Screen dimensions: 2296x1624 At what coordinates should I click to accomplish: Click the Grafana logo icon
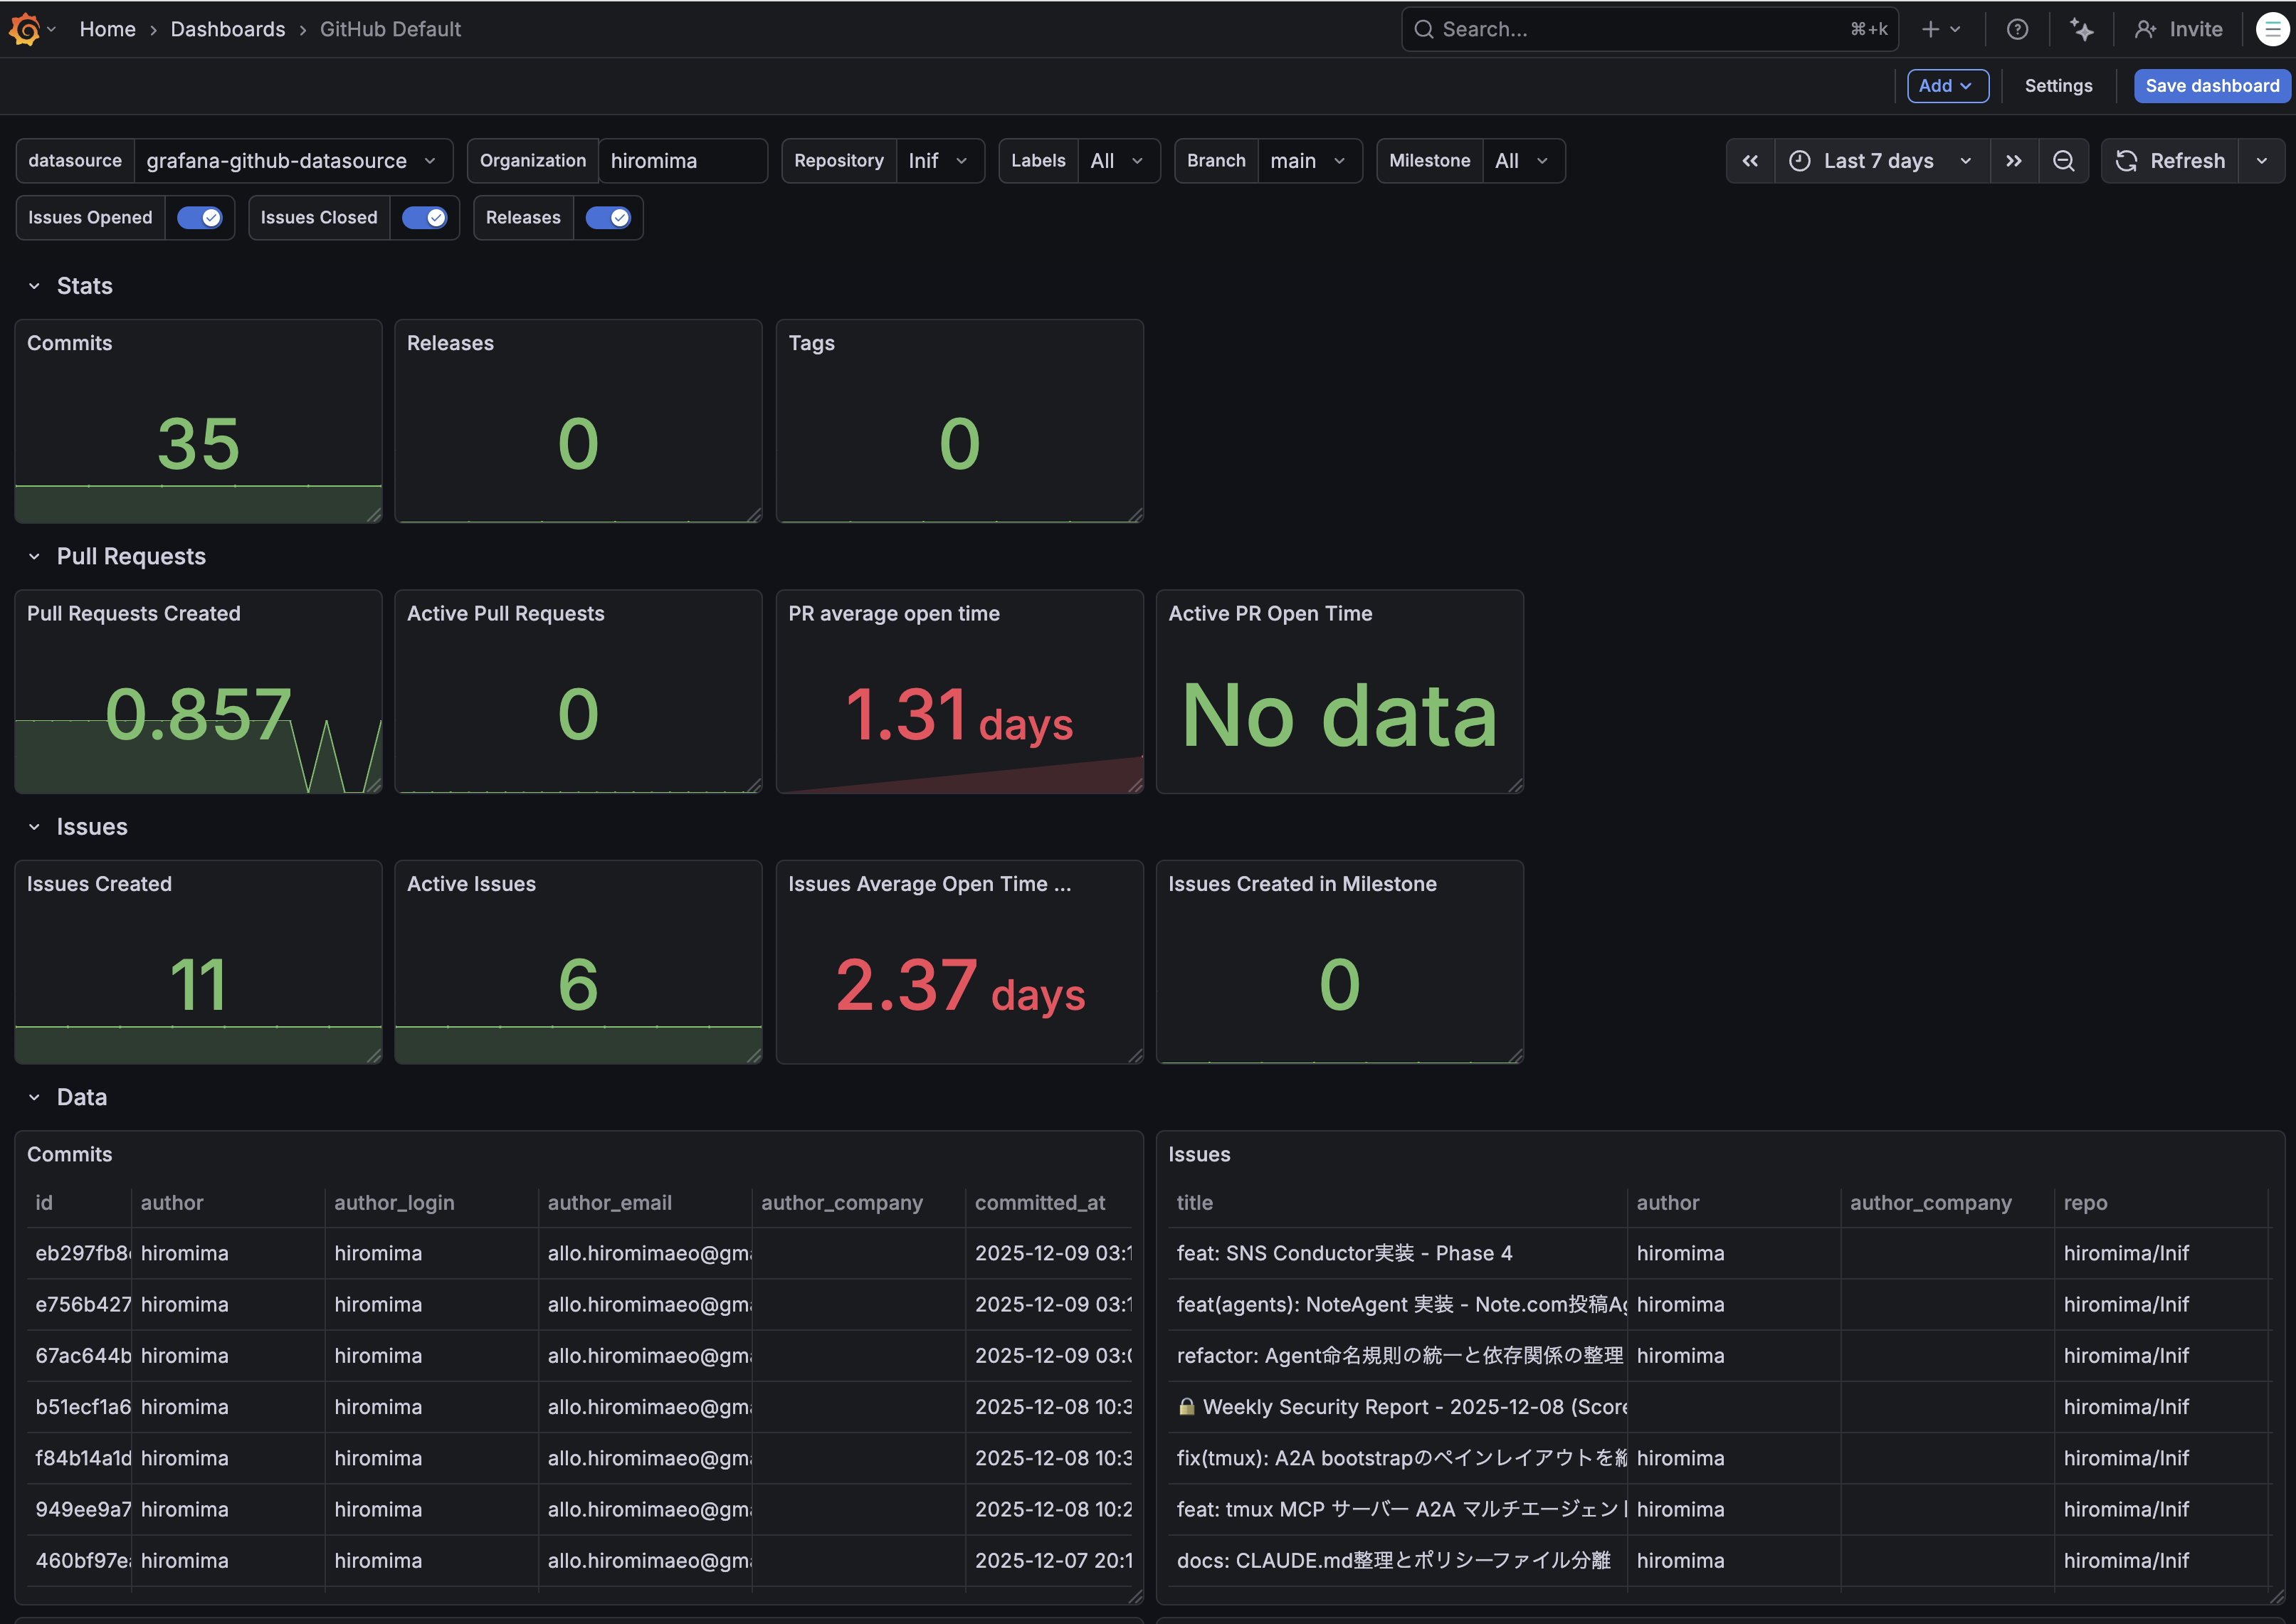click(25, 29)
